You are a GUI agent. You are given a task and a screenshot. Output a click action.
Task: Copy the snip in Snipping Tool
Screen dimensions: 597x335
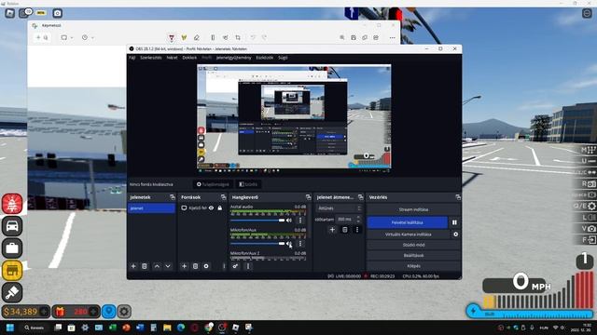coord(365,37)
